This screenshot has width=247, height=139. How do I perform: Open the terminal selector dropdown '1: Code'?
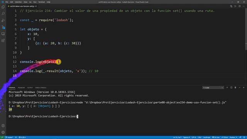tap(213, 88)
